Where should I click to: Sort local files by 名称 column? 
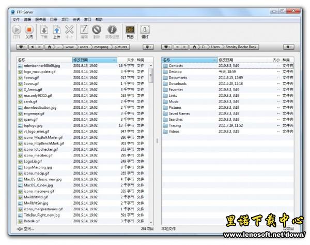click(x=190, y=60)
